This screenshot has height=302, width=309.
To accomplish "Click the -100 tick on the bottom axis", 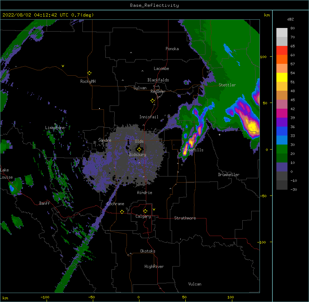I will coord(45,297).
